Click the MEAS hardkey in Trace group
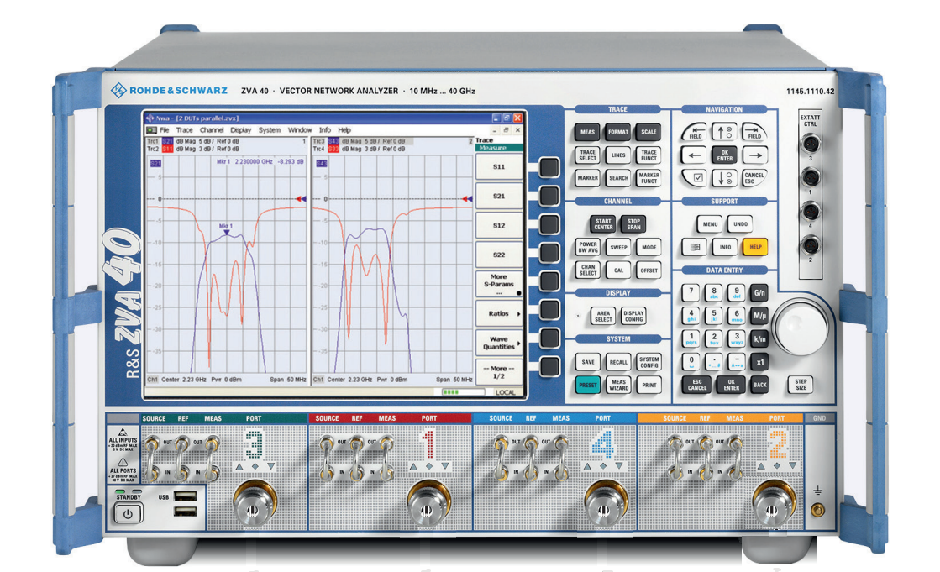Image resolution: width=940 pixels, height=572 pixels. point(587,133)
